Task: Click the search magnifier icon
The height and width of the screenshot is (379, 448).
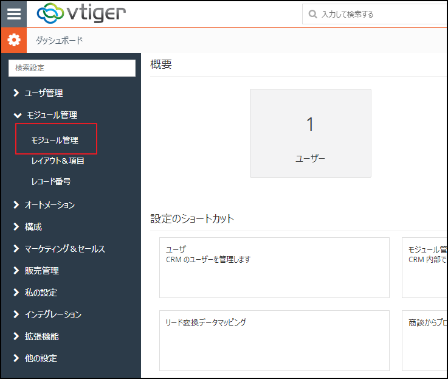Action: click(x=312, y=14)
